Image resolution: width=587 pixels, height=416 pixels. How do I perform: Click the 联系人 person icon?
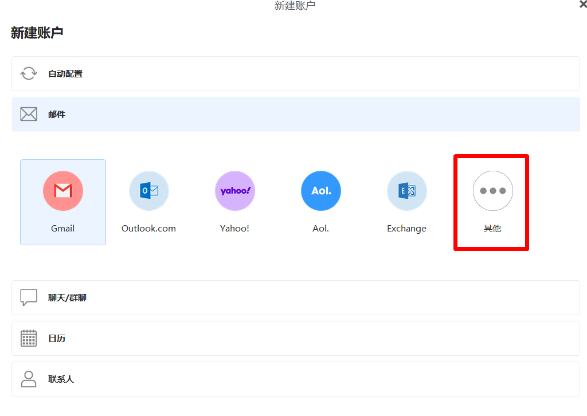click(29, 379)
